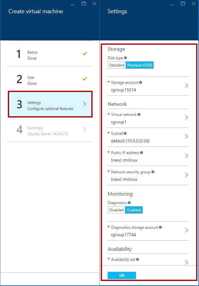Click diagnostics storage value rgroup17744
The width and height of the screenshot is (199, 286).
(x=123, y=235)
